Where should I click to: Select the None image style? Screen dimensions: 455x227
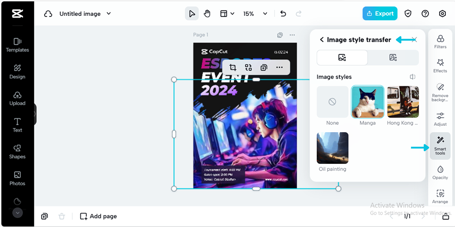(333, 102)
